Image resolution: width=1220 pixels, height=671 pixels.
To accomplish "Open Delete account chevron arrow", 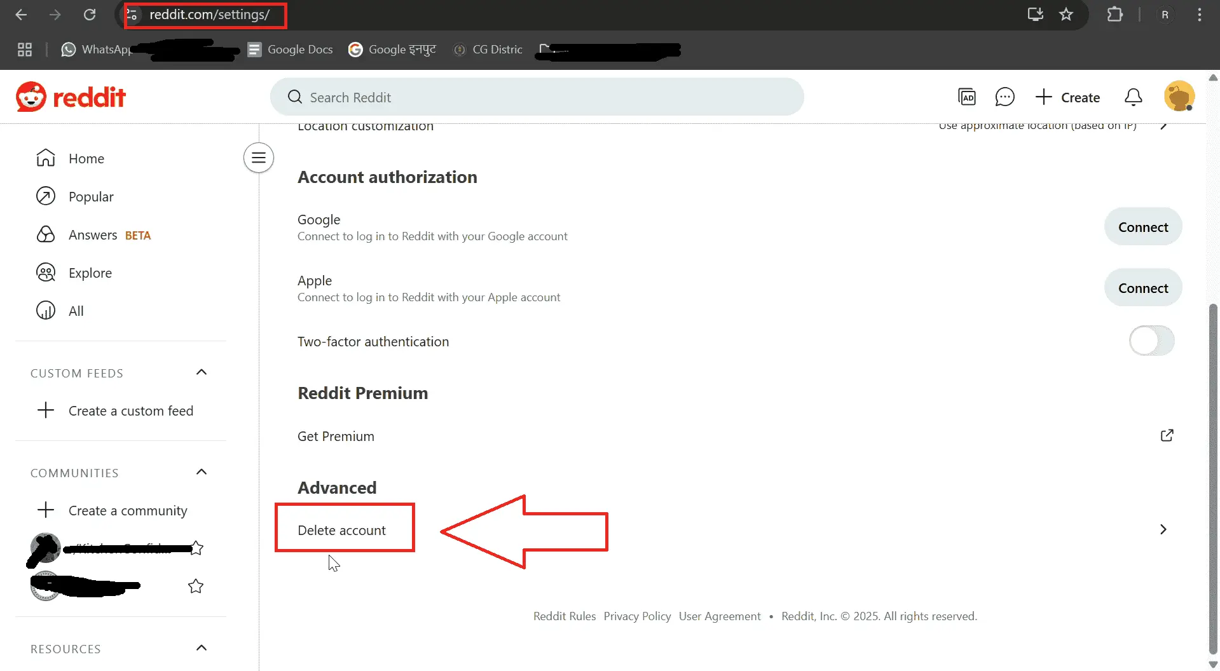I will (1163, 529).
